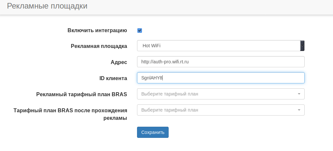The width and height of the screenshot is (333, 151).
Task: Click the Рекламная площадка field label
Action: click(99, 46)
